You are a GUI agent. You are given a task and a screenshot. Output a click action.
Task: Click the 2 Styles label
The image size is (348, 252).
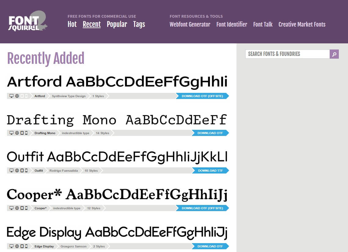pos(99,246)
